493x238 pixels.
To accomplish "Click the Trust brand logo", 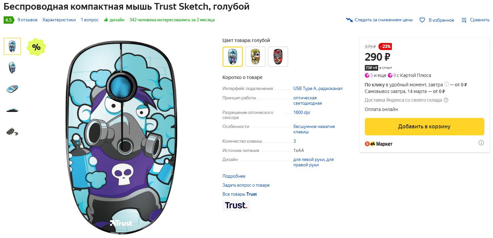I will point(236,205).
